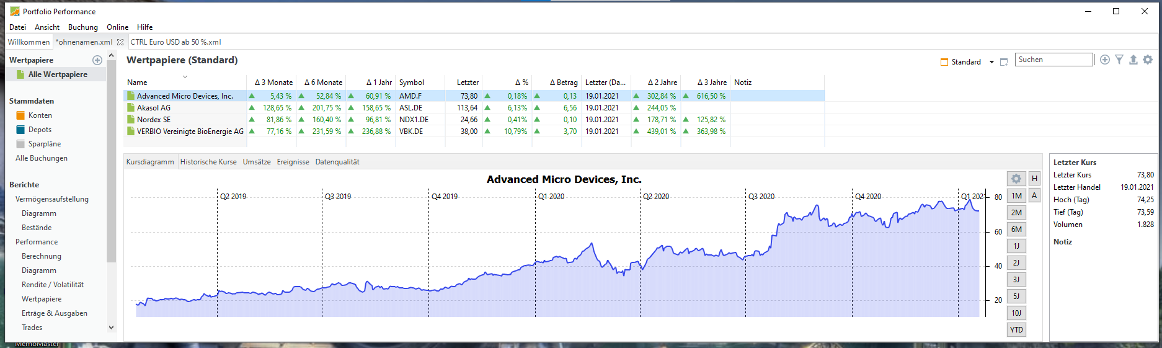
Task: Set chart range to 2J
Action: (x=1016, y=262)
